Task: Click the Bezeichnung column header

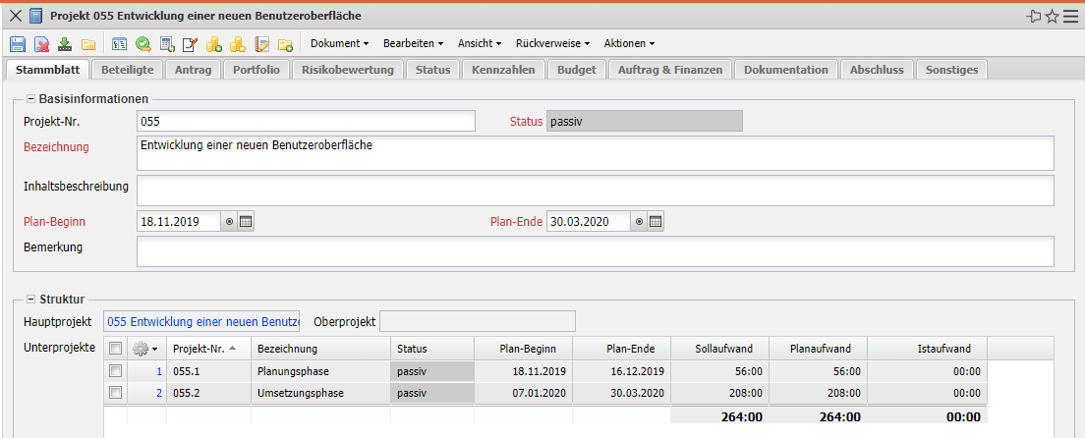Action: [x=320, y=348]
